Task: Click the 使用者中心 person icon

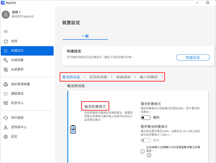Action: [x=6, y=127]
